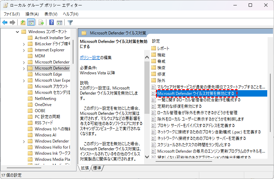Screen dimensions: 274x179
Task: Collapse the Windows コンポーネント tree node
Action: 17,32
